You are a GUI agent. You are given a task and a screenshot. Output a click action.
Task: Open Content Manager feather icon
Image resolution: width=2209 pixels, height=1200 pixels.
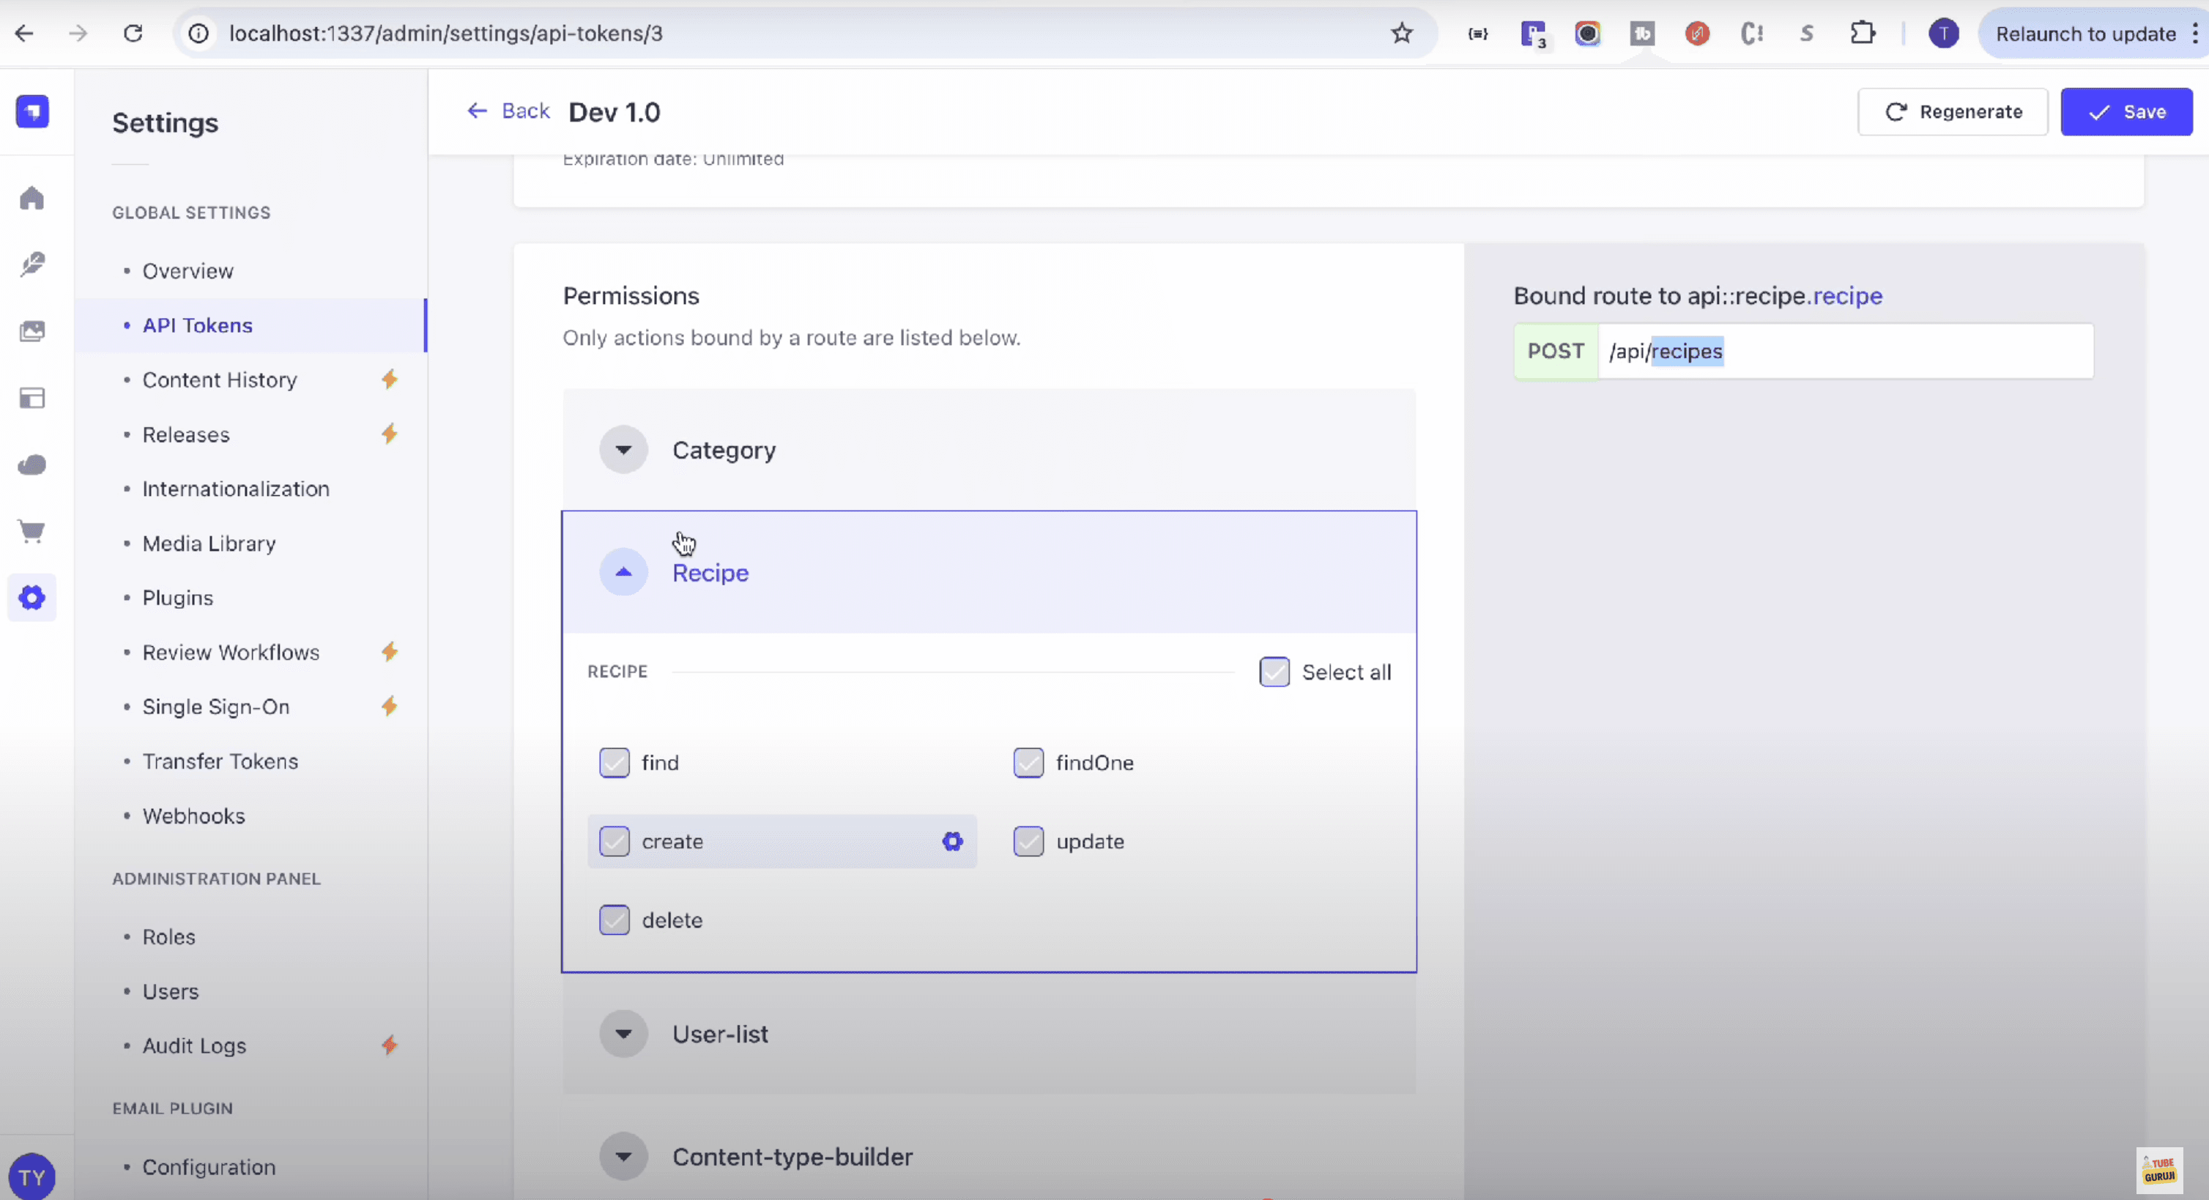click(x=31, y=264)
